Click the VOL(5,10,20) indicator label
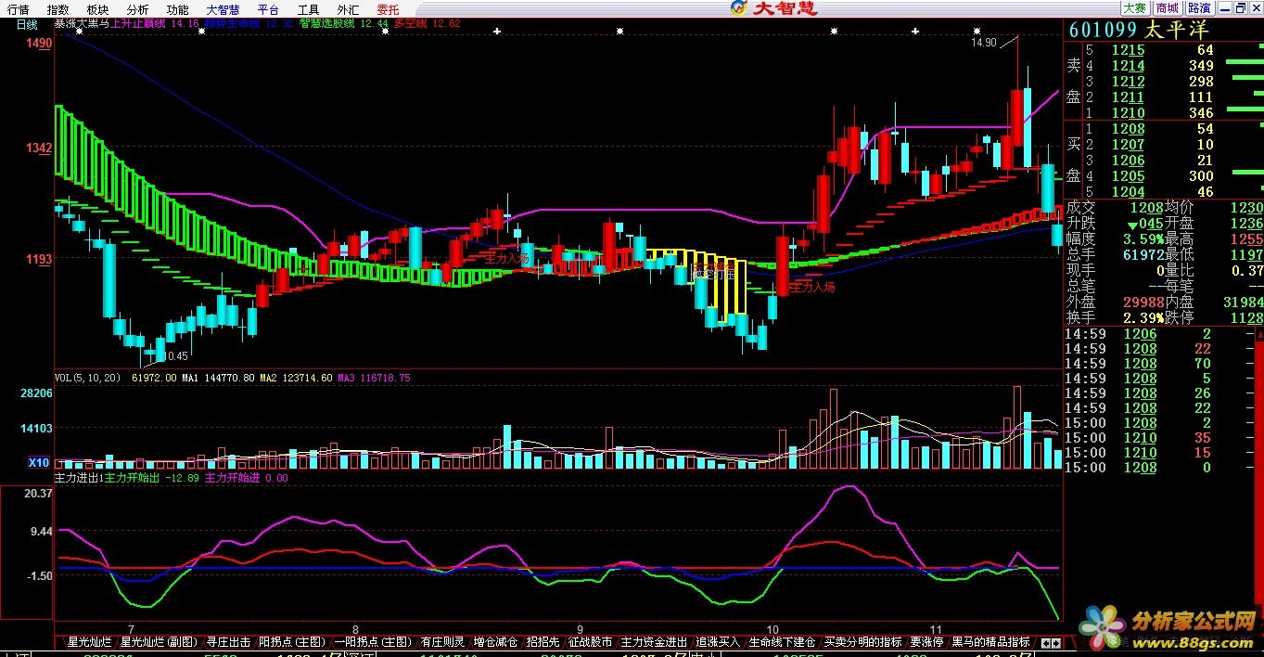This screenshot has height=657, width=1264. 89,379
